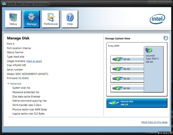Click the Firmware: 01.01A01 text
The height and width of the screenshot is (135, 173).
pyautogui.click(x=18, y=78)
